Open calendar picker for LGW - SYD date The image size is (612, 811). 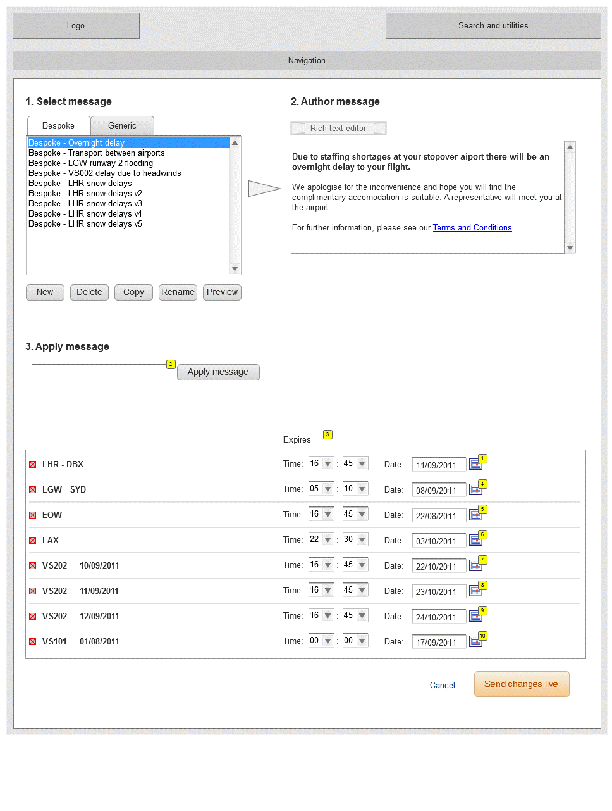click(x=475, y=490)
